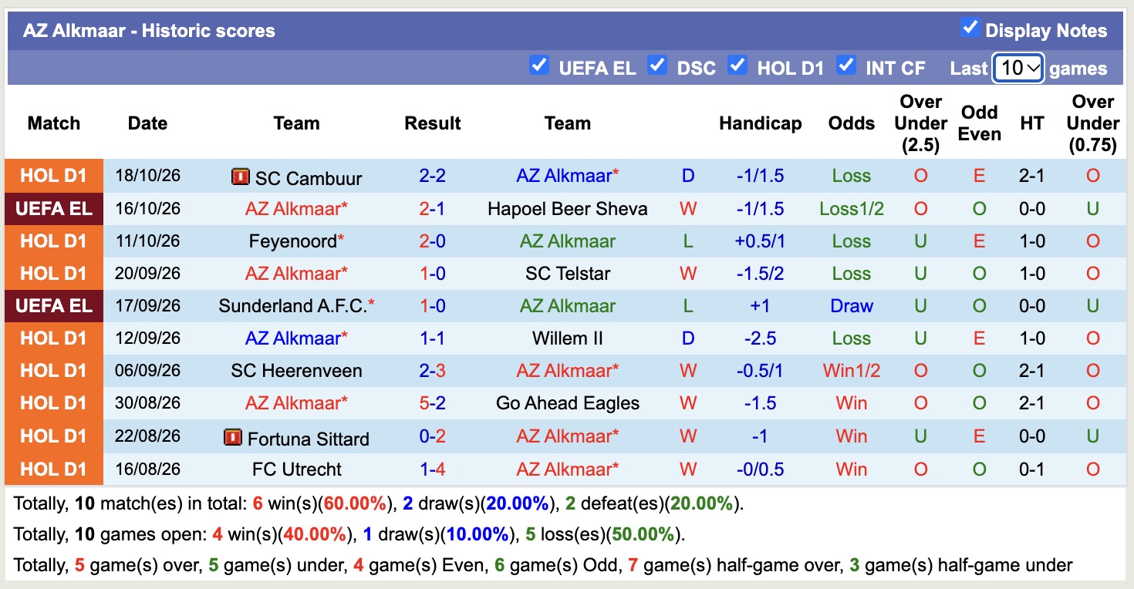
Task: Click the 2-3 result for SC Heerenveen match
Action: [433, 371]
